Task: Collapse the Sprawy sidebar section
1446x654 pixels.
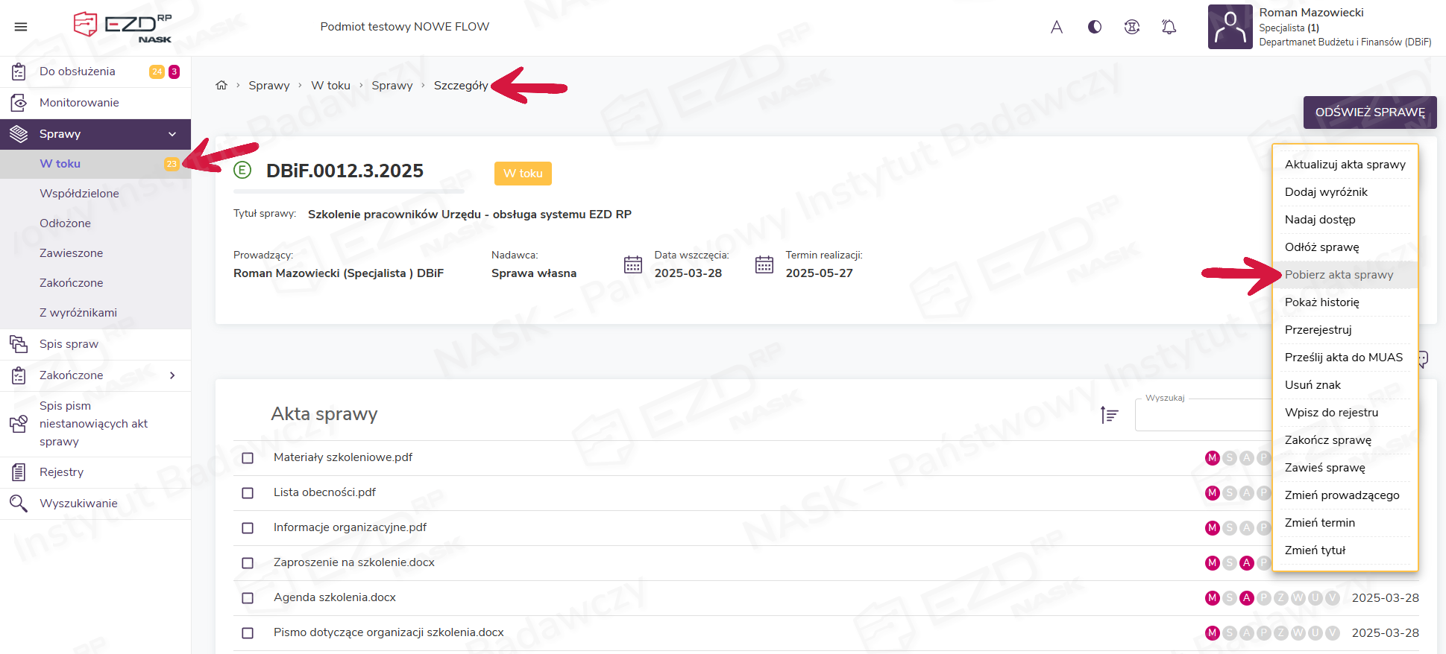Action: tap(172, 134)
